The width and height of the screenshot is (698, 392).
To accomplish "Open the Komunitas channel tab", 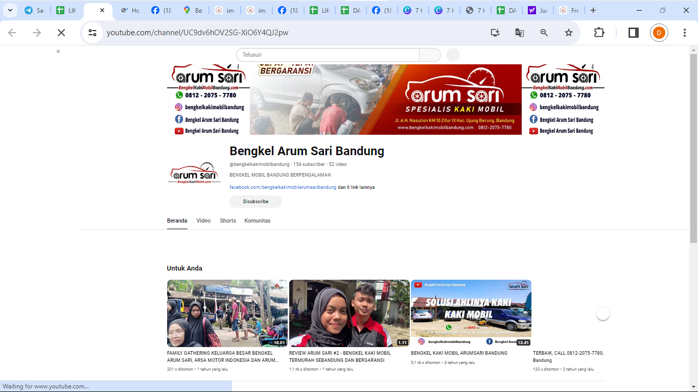I will [258, 220].
